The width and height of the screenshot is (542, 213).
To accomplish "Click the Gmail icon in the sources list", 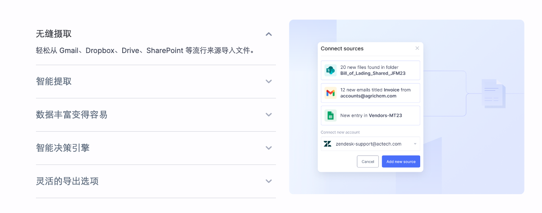I will pyautogui.click(x=330, y=93).
